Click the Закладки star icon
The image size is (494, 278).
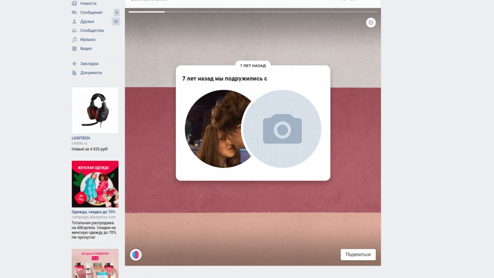[x=75, y=64]
